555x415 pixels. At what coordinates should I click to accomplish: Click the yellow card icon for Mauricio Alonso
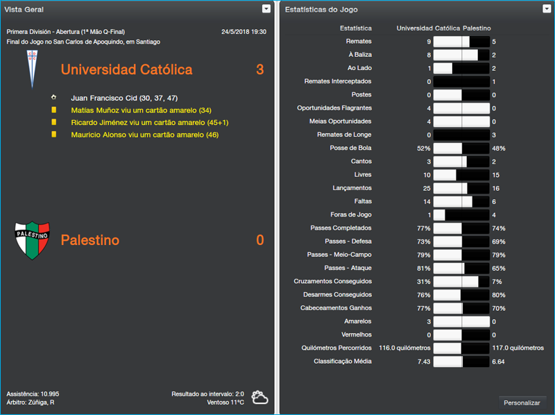53,134
